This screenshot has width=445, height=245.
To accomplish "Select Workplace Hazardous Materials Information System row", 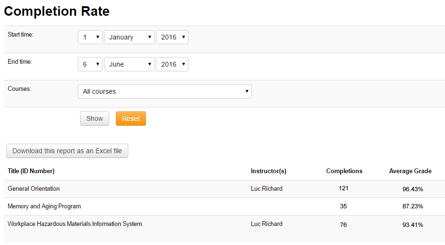I will click(75, 224).
